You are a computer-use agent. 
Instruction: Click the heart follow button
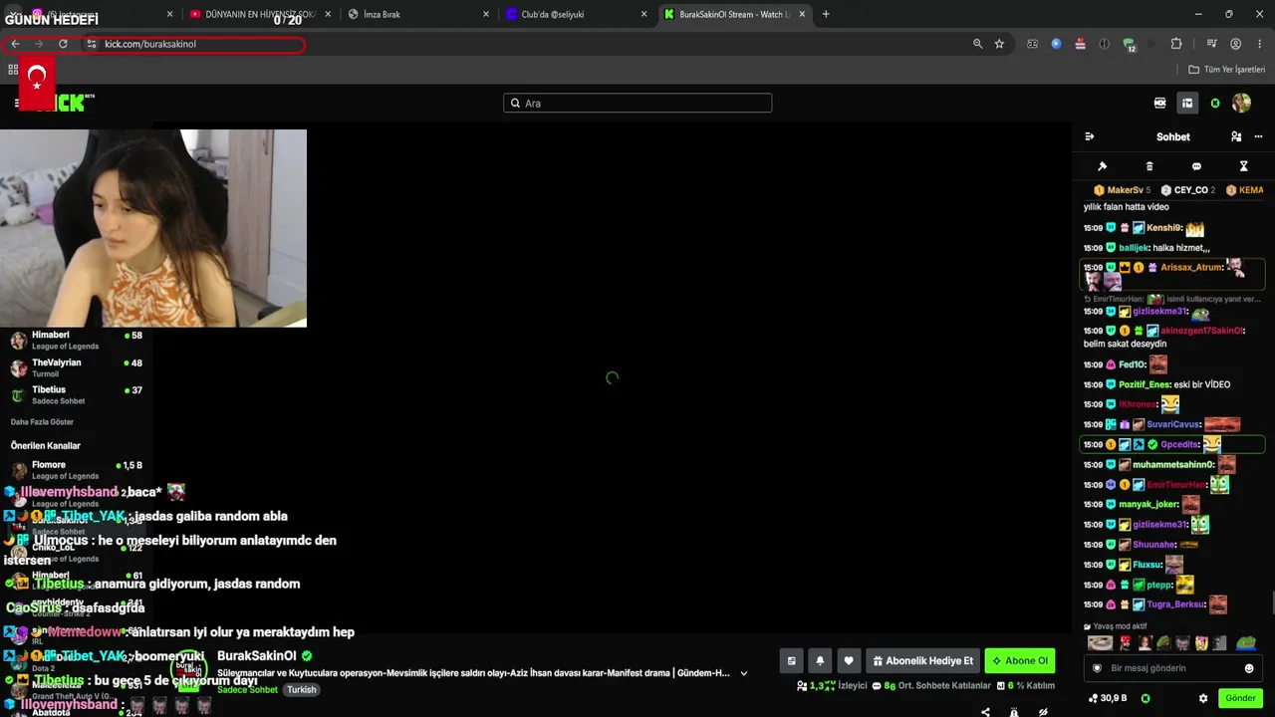[849, 660]
